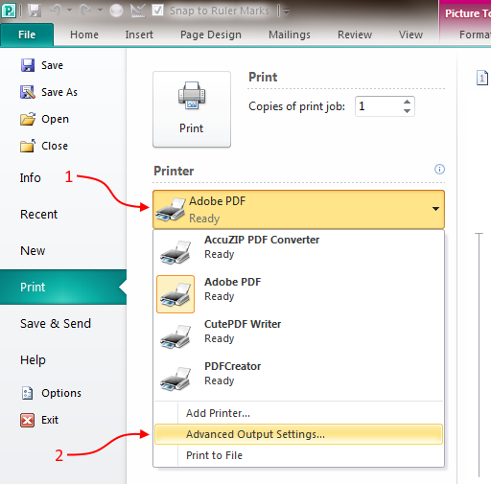491x484 pixels.
Task: Select the Review tab
Action: coord(355,35)
